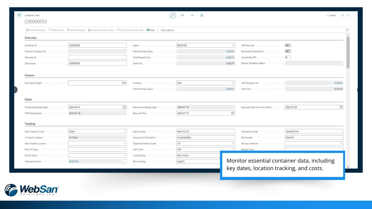
Task: Click the Container Card breadcrumb label
Action: (32, 15)
